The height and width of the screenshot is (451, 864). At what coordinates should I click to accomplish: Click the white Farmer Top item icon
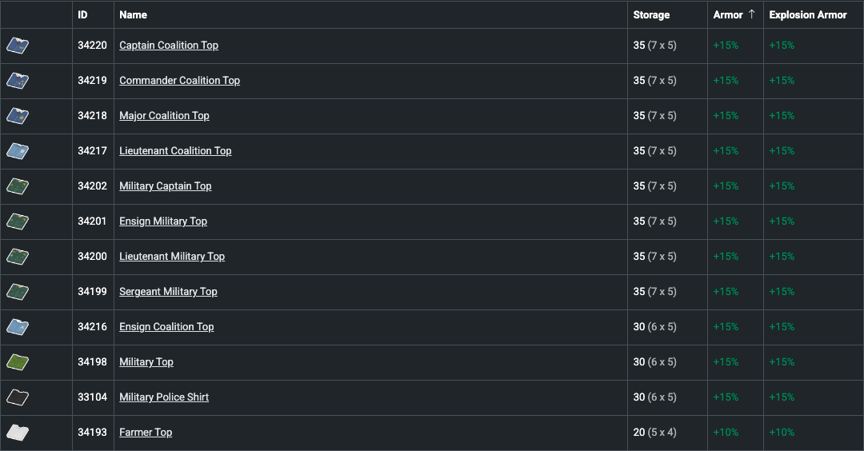pyautogui.click(x=18, y=433)
